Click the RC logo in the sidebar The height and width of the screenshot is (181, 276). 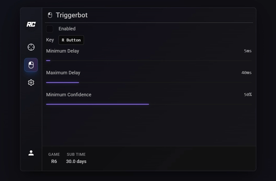(31, 25)
